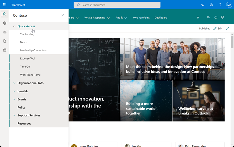Collapse the Quick Access section

(x=14, y=26)
